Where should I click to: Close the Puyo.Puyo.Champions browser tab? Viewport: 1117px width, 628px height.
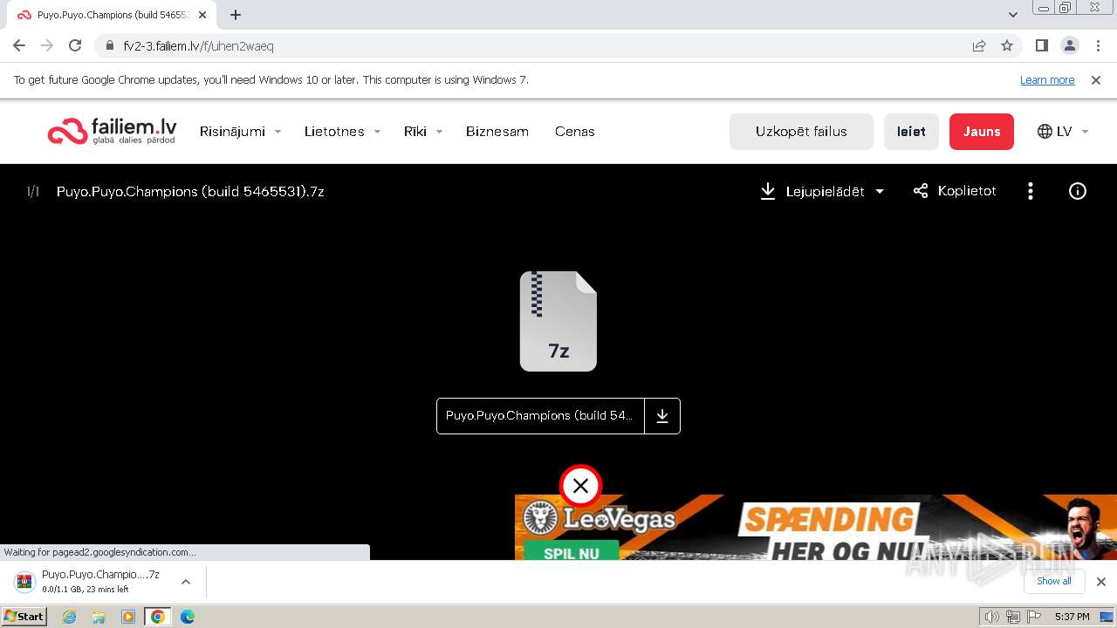click(202, 15)
